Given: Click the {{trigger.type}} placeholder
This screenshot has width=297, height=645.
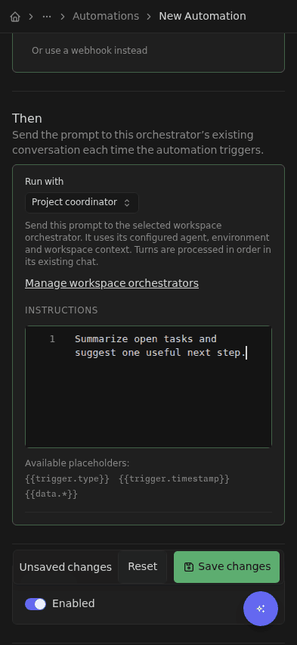Looking at the screenshot, I should point(67,478).
